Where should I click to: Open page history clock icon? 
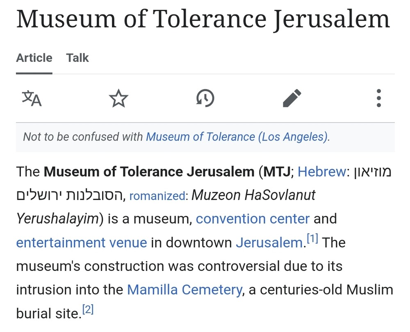205,98
